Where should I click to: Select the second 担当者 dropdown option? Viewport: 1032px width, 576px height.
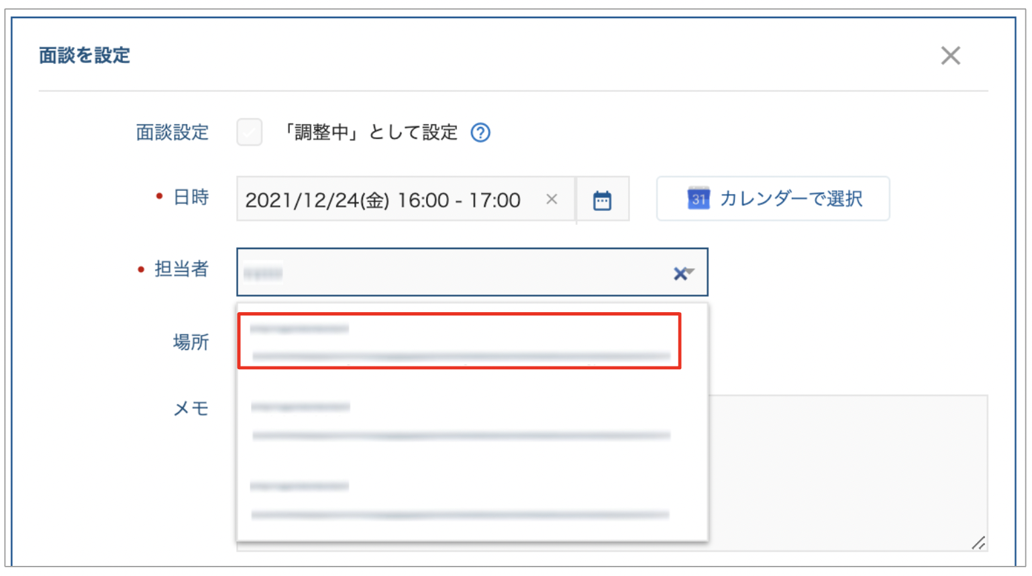pos(472,420)
